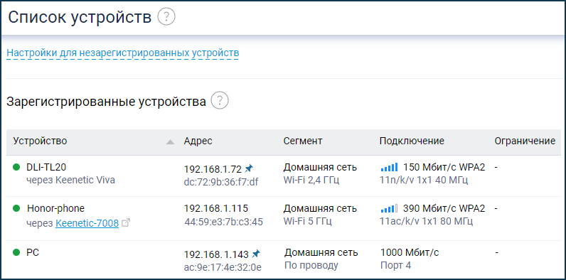
Task: Click '11n/k/v 1x1 40 МГц' text
Action: pos(424,180)
